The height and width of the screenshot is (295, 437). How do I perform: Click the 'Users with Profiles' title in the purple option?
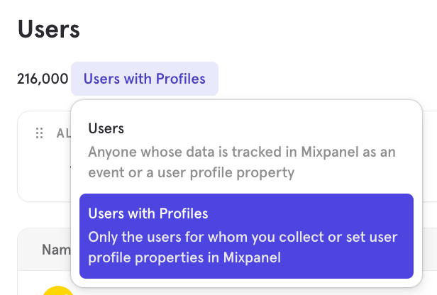[x=148, y=213]
